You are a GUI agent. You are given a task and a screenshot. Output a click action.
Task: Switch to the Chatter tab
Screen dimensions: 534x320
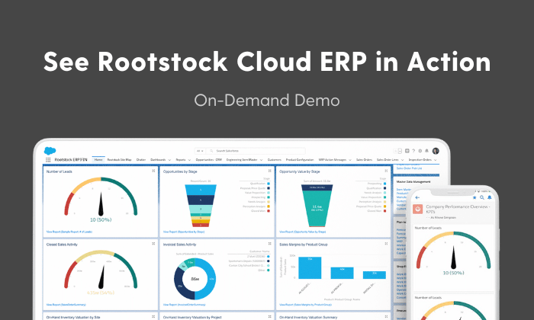pyautogui.click(x=141, y=159)
